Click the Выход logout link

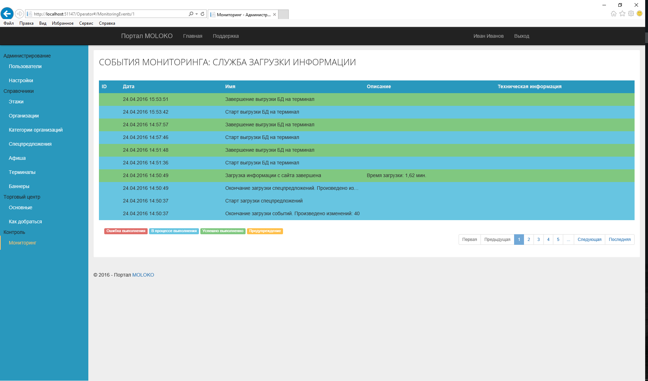pos(522,36)
